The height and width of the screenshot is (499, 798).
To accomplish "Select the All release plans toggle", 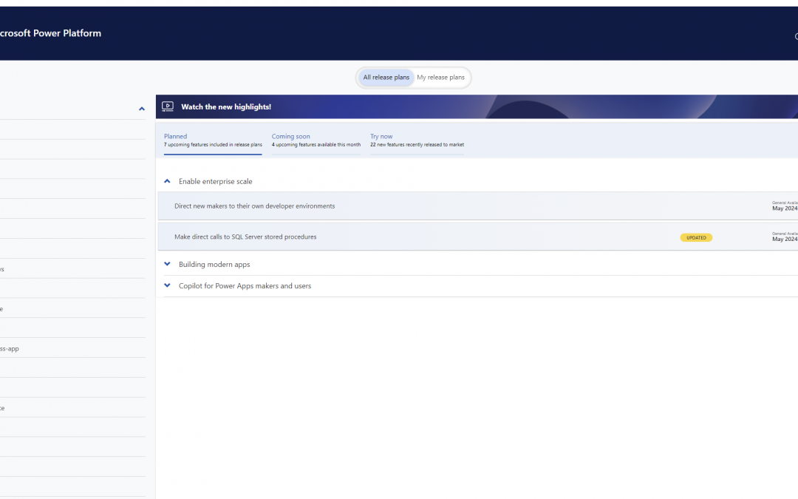I will click(x=385, y=77).
